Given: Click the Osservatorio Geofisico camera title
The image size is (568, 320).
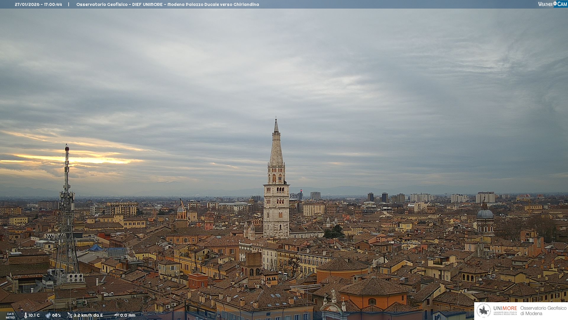Looking at the screenshot, I should pos(167,4).
